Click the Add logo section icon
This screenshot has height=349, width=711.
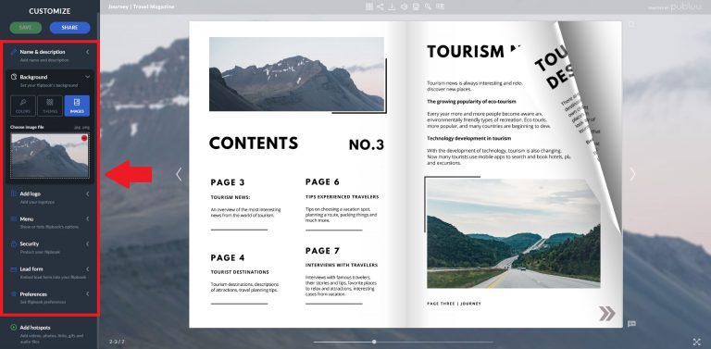click(14, 193)
